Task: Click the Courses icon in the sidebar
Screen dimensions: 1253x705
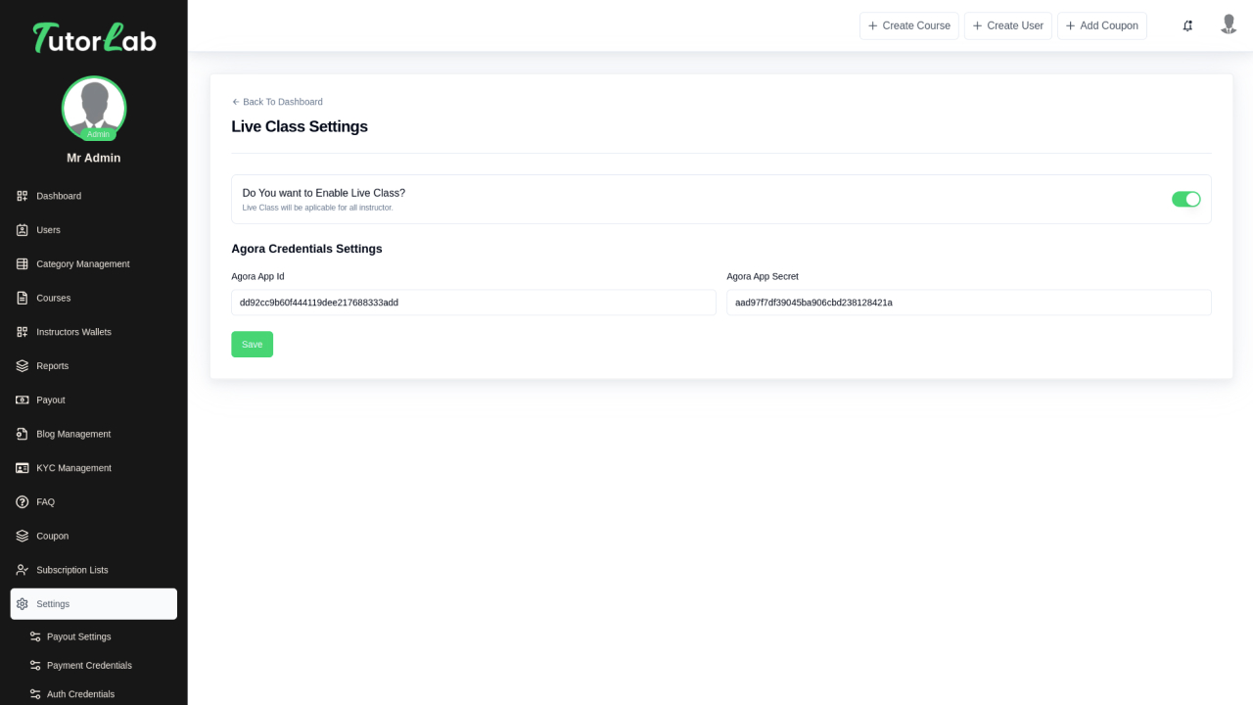Action: pyautogui.click(x=22, y=298)
